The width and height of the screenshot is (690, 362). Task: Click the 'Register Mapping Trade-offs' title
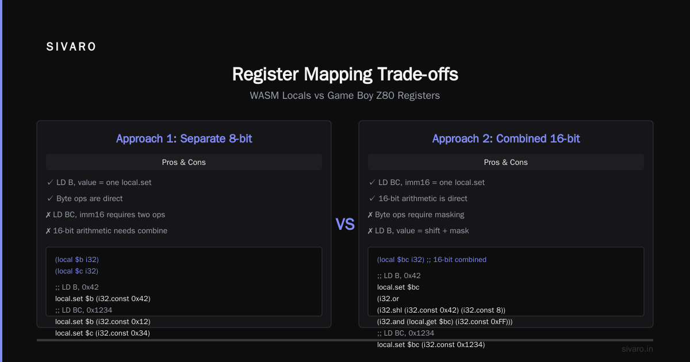[x=345, y=74]
